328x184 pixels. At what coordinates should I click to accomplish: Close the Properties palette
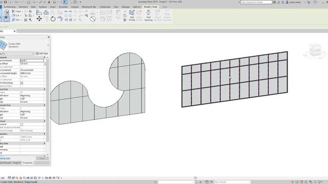click(x=49, y=37)
